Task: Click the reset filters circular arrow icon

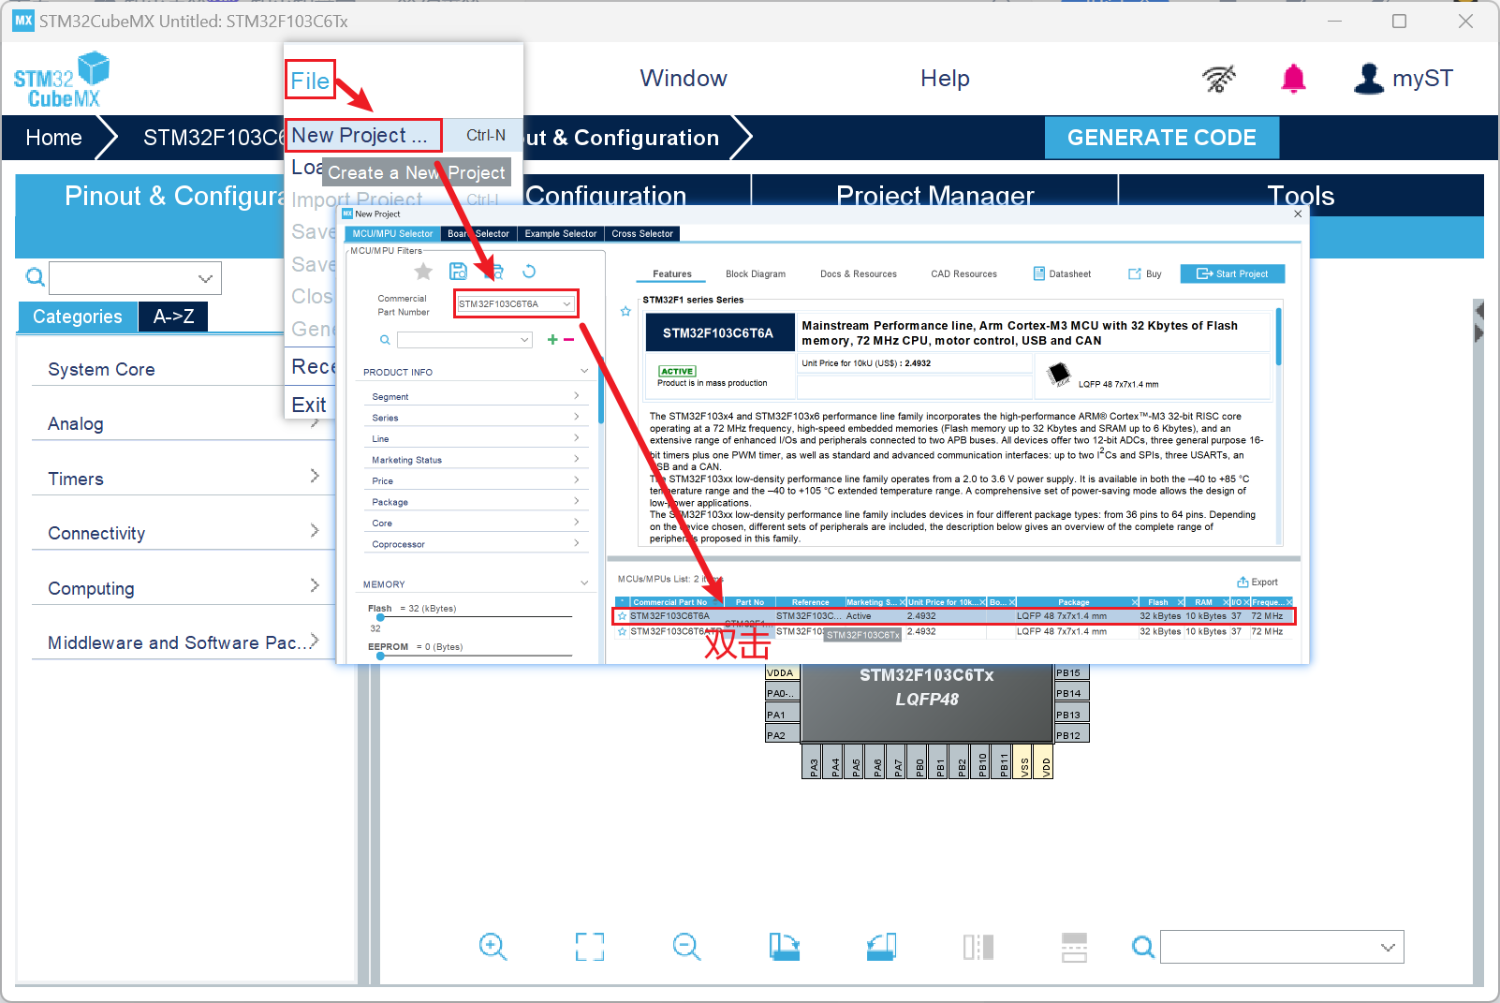Action: pyautogui.click(x=529, y=272)
